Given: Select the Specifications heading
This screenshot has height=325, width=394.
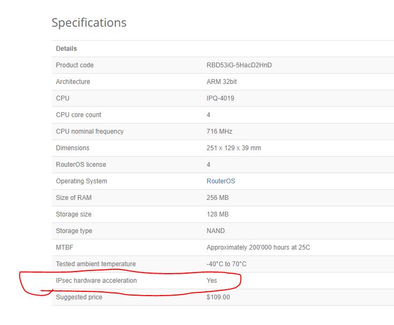Looking at the screenshot, I should (x=89, y=23).
